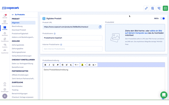Expand the text alignment dropdown
169x105 pixels.
tap(94, 65)
